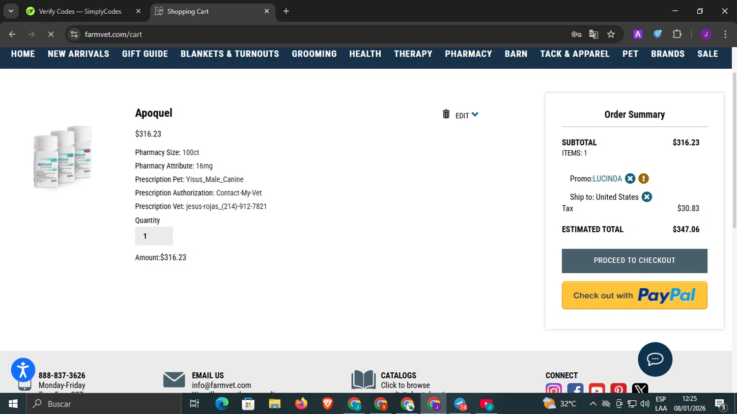The height and width of the screenshot is (414, 737).
Task: Click the farmvet.com/cart address bar
Action: [319, 34]
